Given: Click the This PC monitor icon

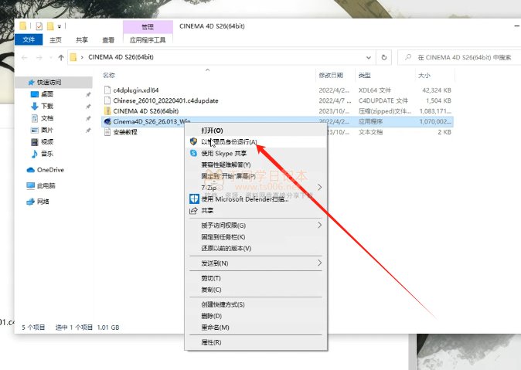Looking at the screenshot, I should tap(31, 185).
